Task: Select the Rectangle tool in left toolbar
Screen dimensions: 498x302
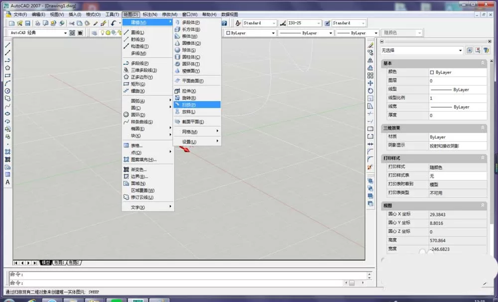Action: tap(7, 76)
